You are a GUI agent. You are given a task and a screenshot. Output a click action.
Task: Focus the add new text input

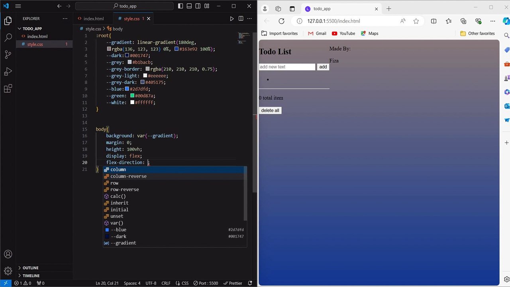pos(287,67)
